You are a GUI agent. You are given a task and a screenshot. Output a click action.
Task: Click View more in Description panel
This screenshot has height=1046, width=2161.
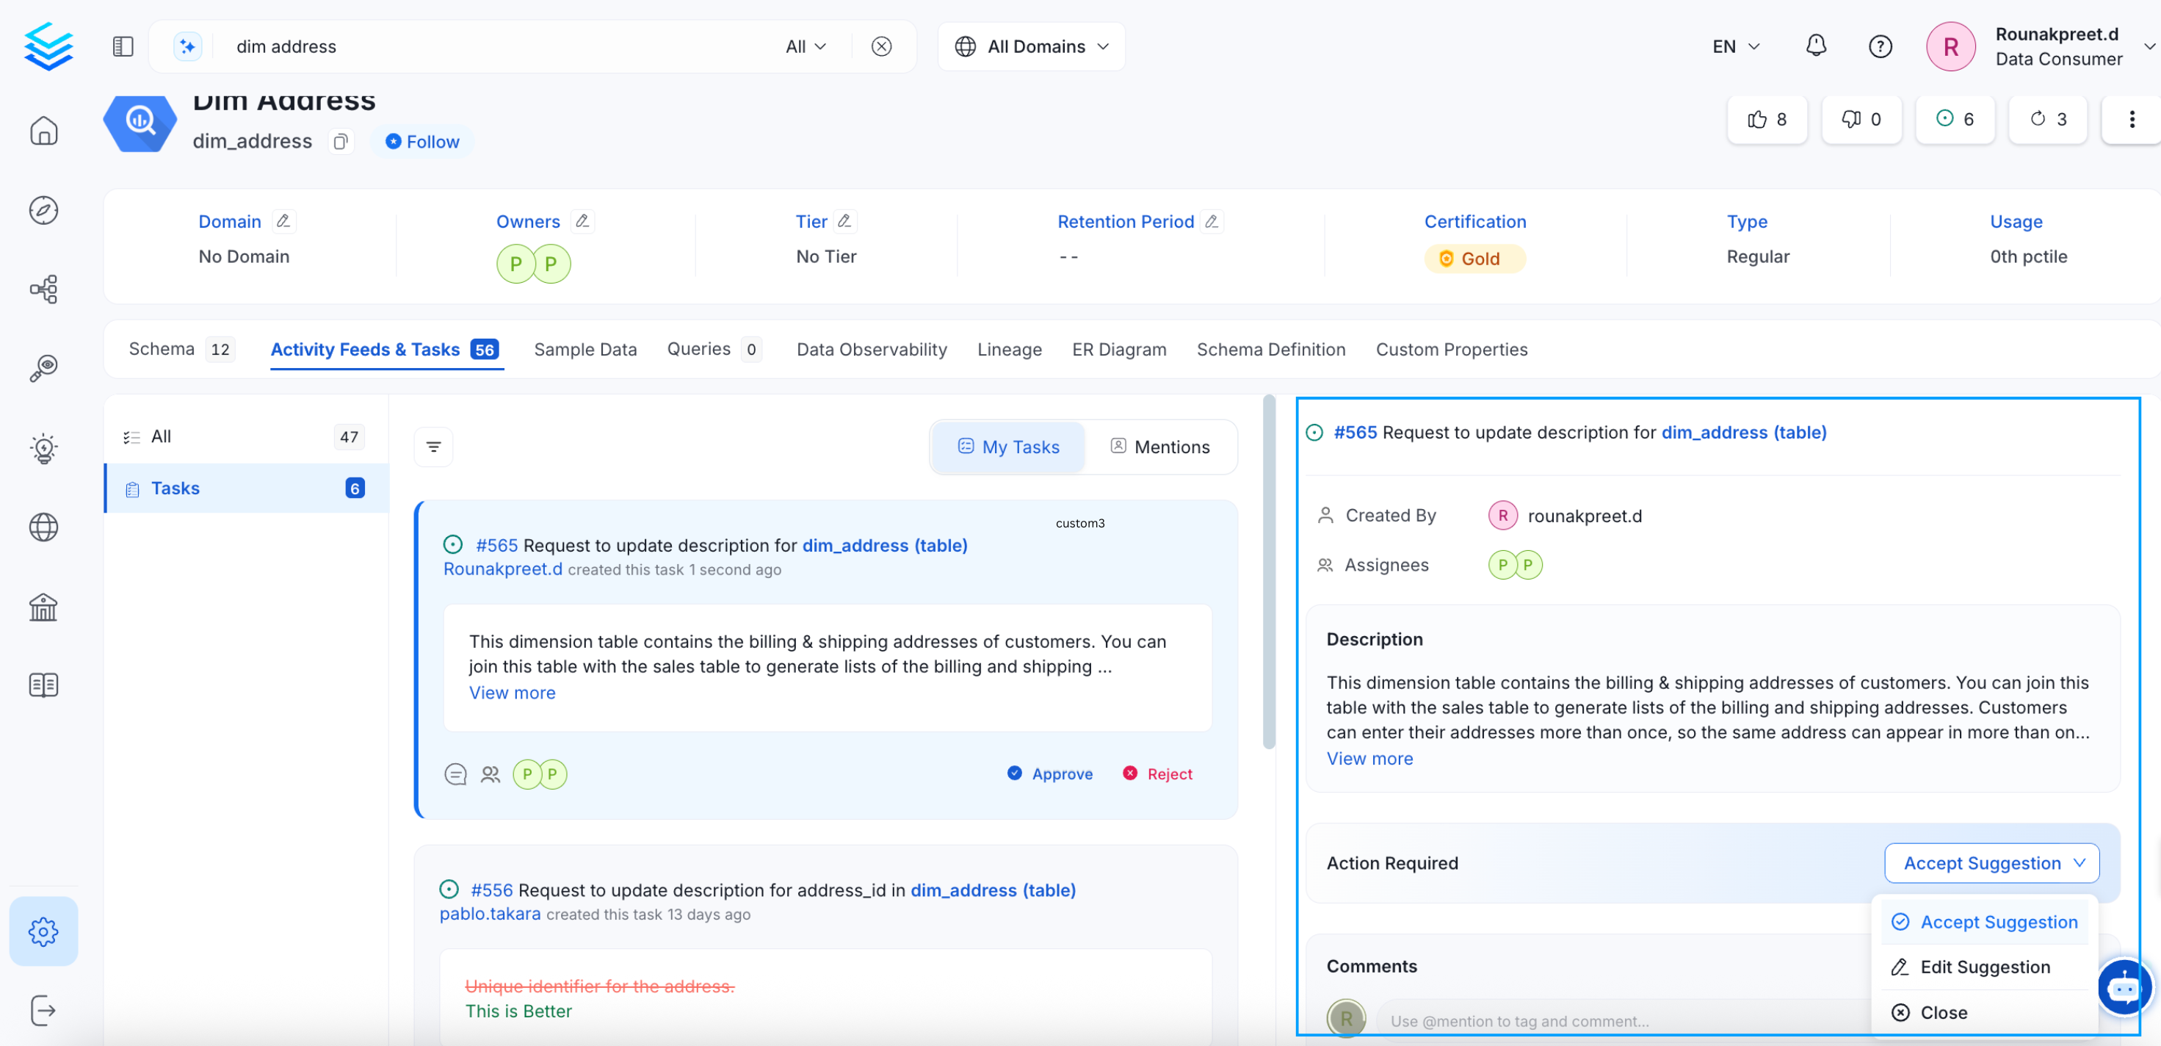tap(1369, 758)
